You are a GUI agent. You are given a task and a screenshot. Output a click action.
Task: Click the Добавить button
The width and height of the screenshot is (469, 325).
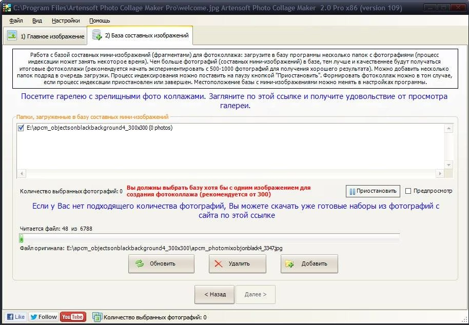click(309, 264)
